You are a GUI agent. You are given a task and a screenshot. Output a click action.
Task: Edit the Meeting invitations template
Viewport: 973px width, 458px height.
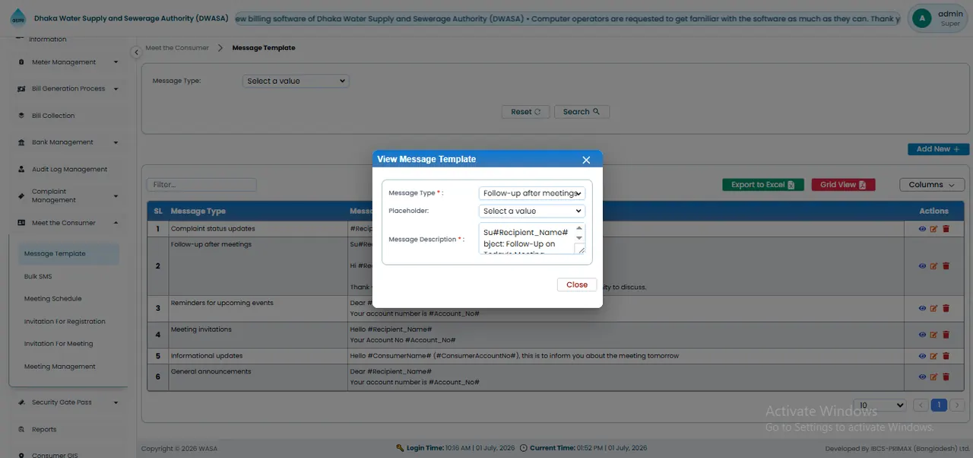click(933, 335)
